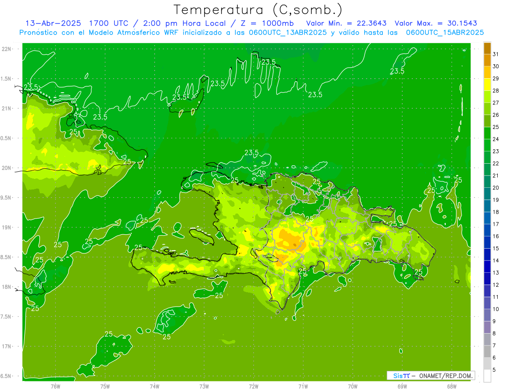Click the 'ONAMET/REP.DOM.' credit label
Image resolution: width=507 pixels, height=392 pixels.
point(446,376)
